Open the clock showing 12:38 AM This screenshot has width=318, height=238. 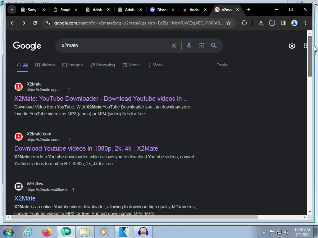coord(302,232)
